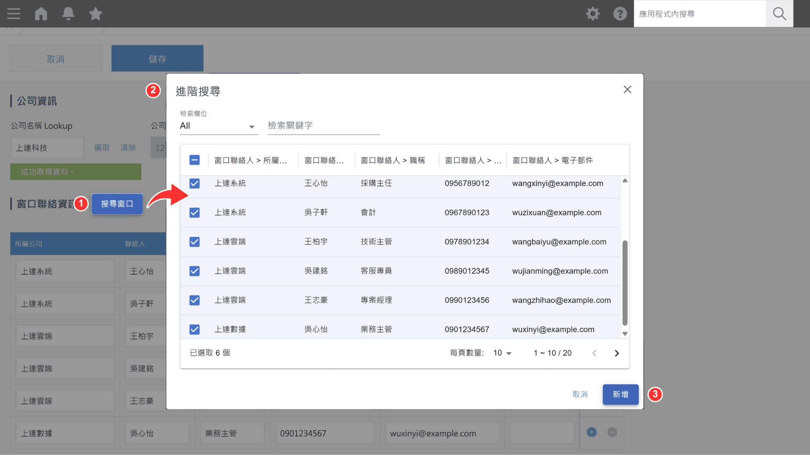Click the magnifier to run app search
The height and width of the screenshot is (455, 810).
point(779,13)
